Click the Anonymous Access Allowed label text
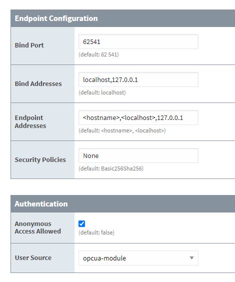The image size is (235, 282). pos(38,227)
